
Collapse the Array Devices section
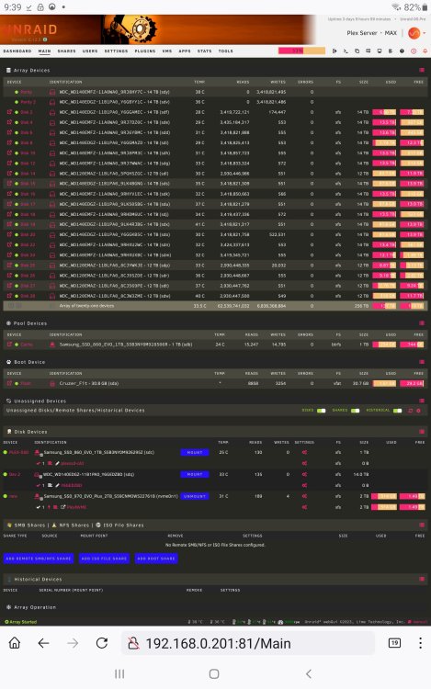click(422, 70)
